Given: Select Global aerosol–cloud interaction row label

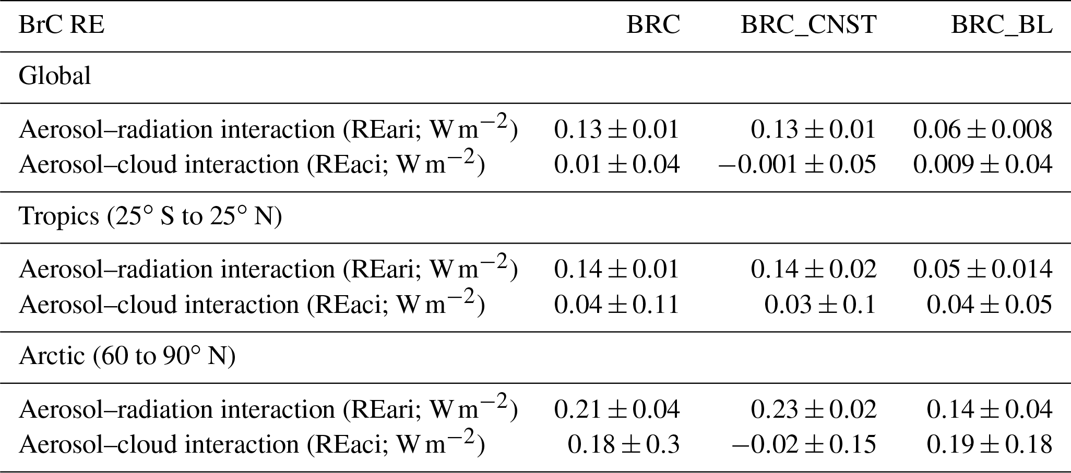Looking at the screenshot, I should pyautogui.click(x=252, y=164).
